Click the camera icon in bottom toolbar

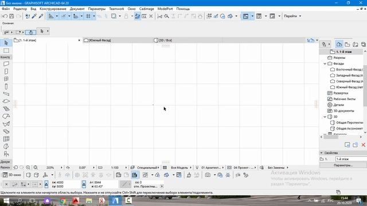[x=208, y=175]
